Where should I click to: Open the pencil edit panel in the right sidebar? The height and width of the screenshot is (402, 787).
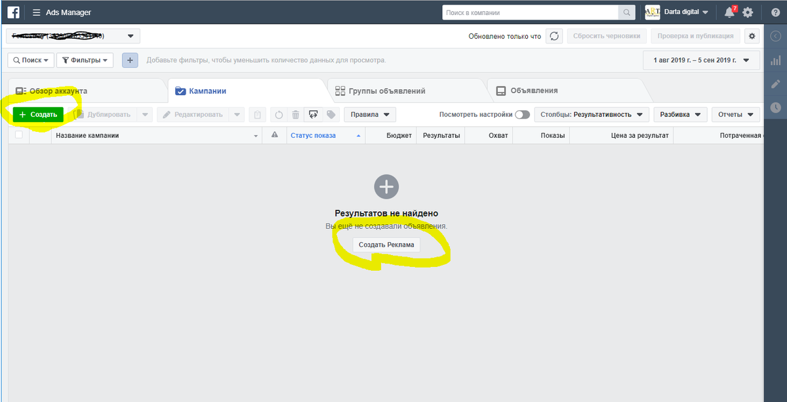click(776, 84)
